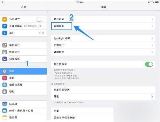The width and height of the screenshot is (160, 122).
Task: Tap the Mail, Contacts, Calendars envelope icon
Action: coord(4,111)
